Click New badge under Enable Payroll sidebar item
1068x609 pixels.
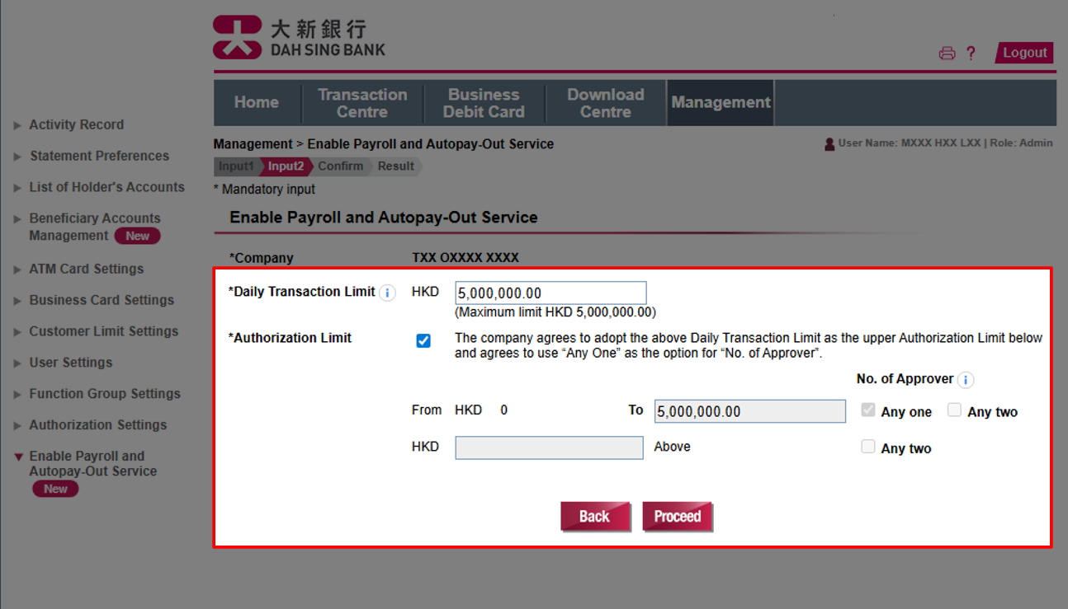point(55,489)
